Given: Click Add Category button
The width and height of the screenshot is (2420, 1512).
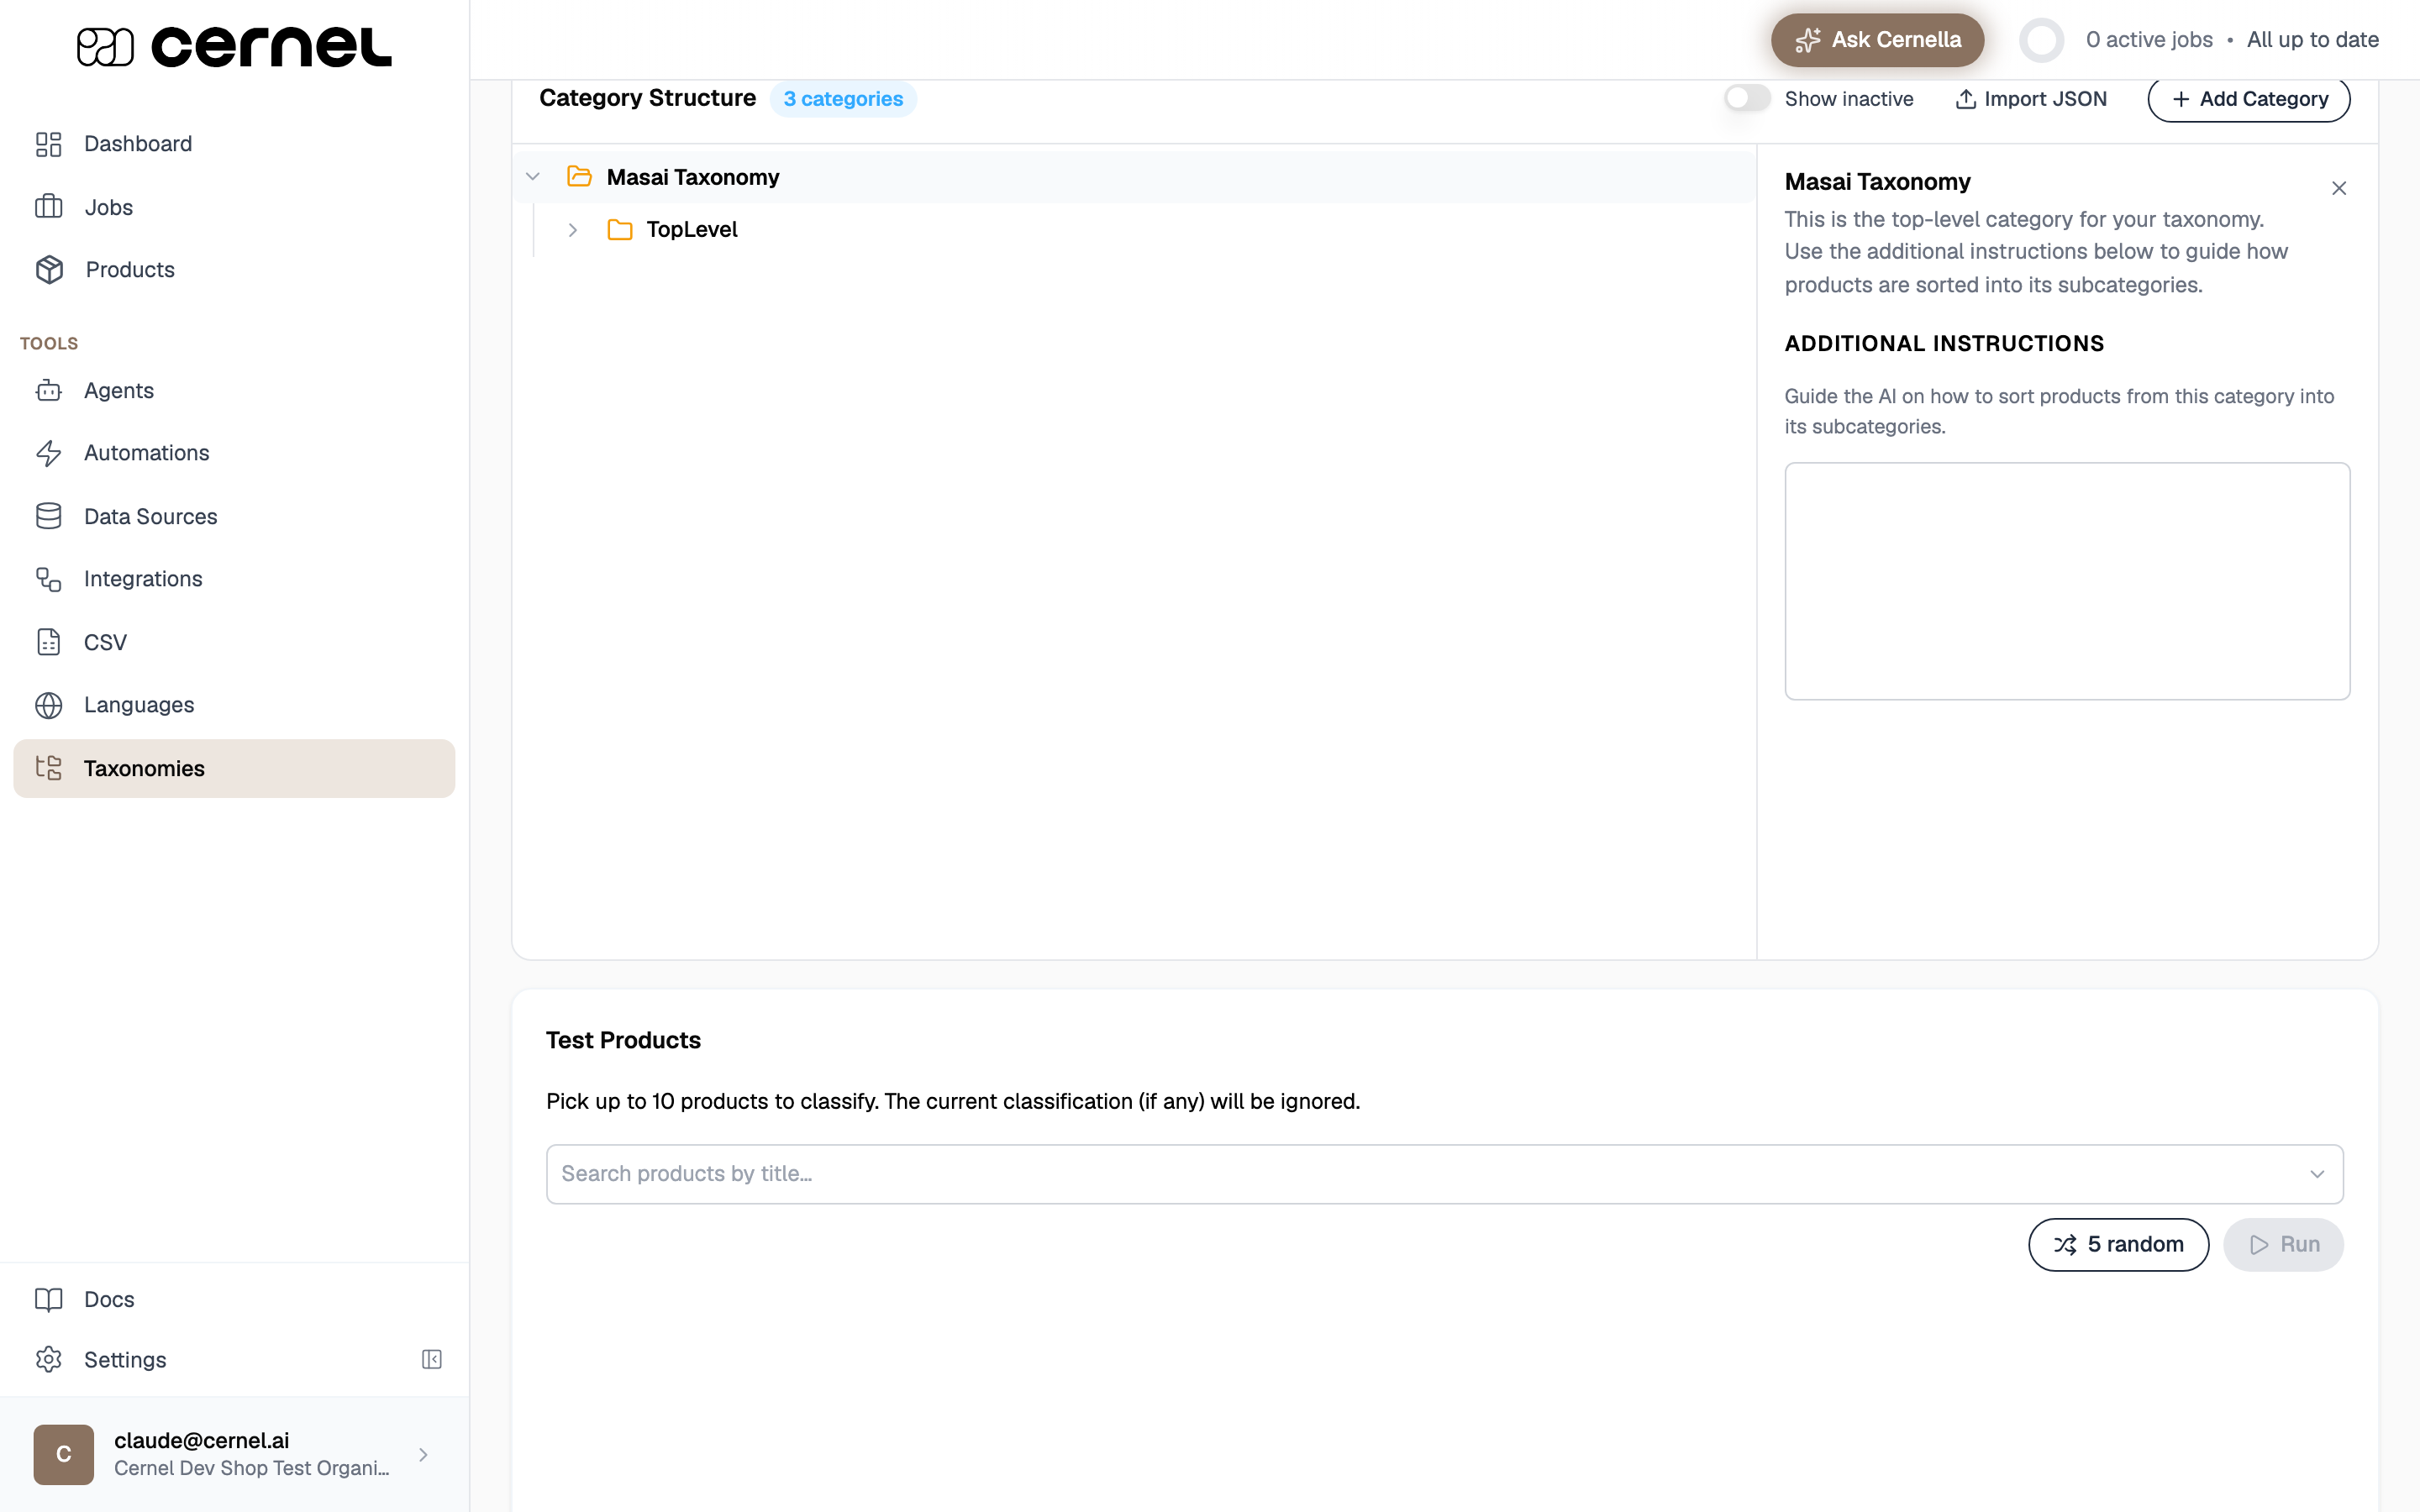Looking at the screenshot, I should pyautogui.click(x=2249, y=99).
